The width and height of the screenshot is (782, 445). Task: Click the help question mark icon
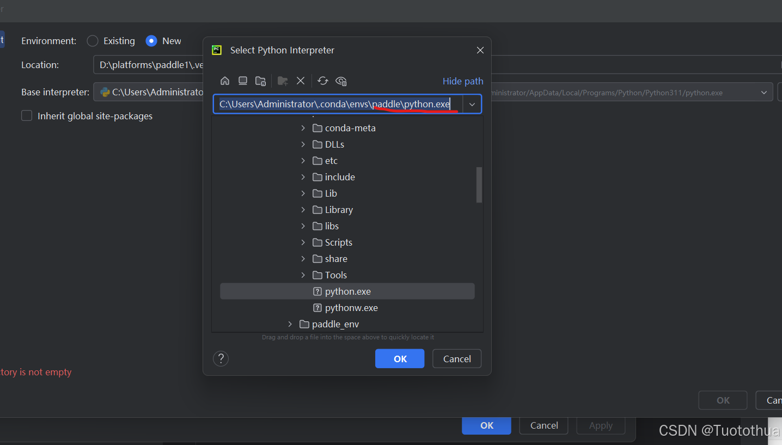pos(221,358)
